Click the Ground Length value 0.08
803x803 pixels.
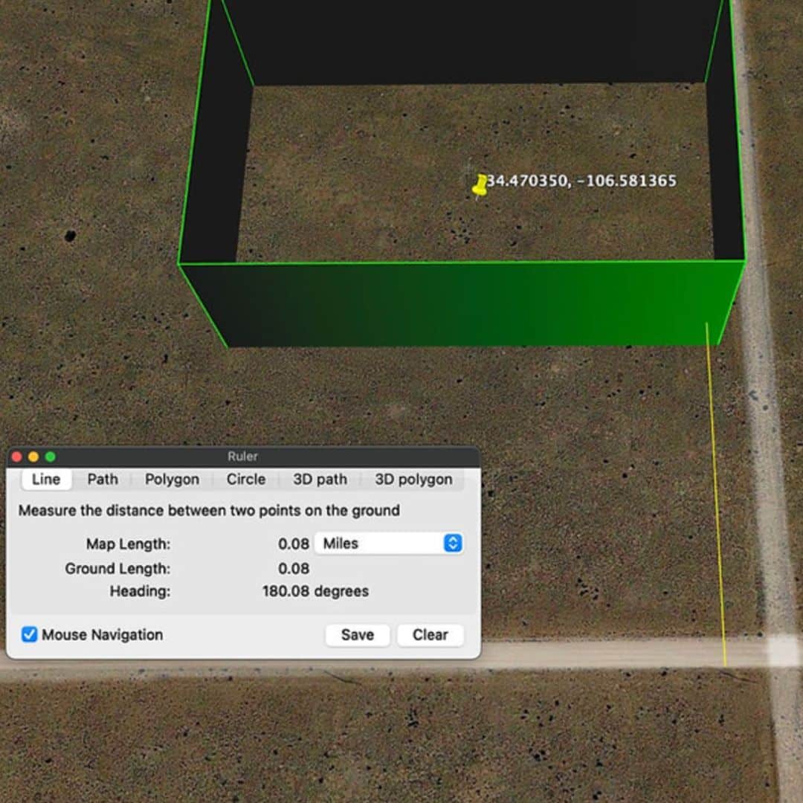[x=294, y=569]
